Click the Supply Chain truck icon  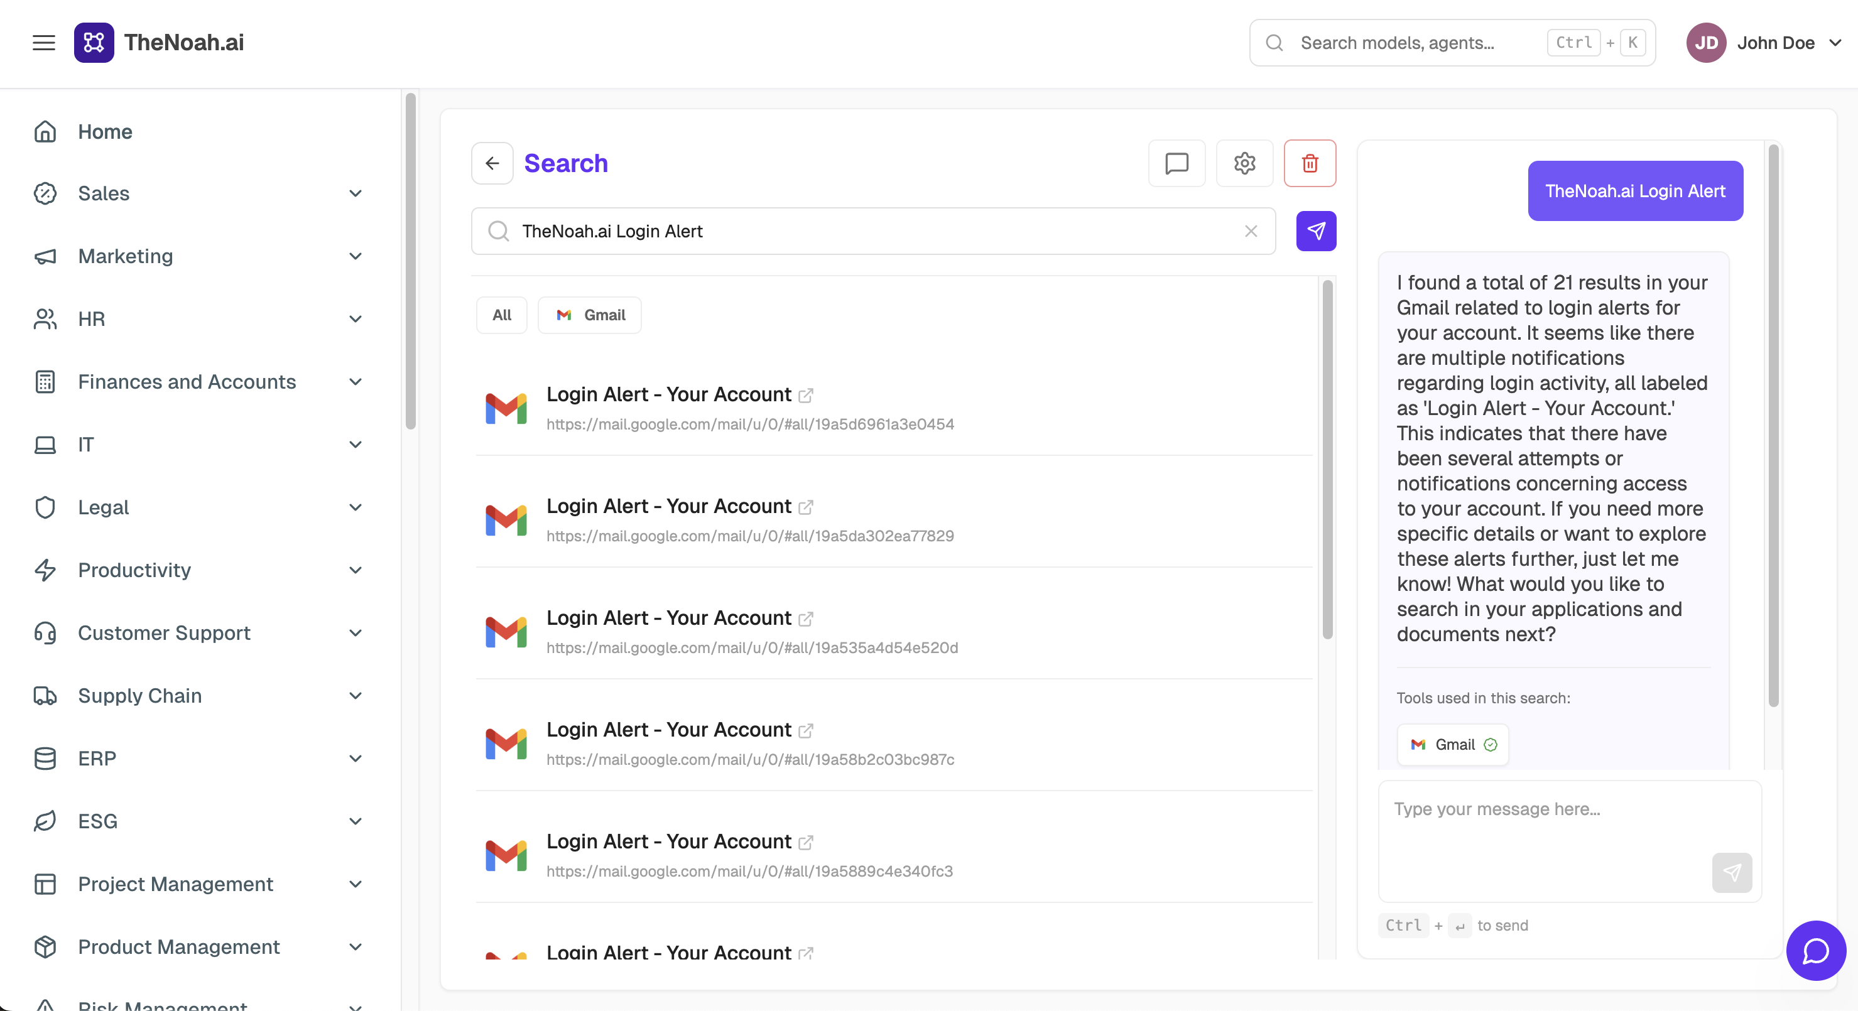(45, 695)
